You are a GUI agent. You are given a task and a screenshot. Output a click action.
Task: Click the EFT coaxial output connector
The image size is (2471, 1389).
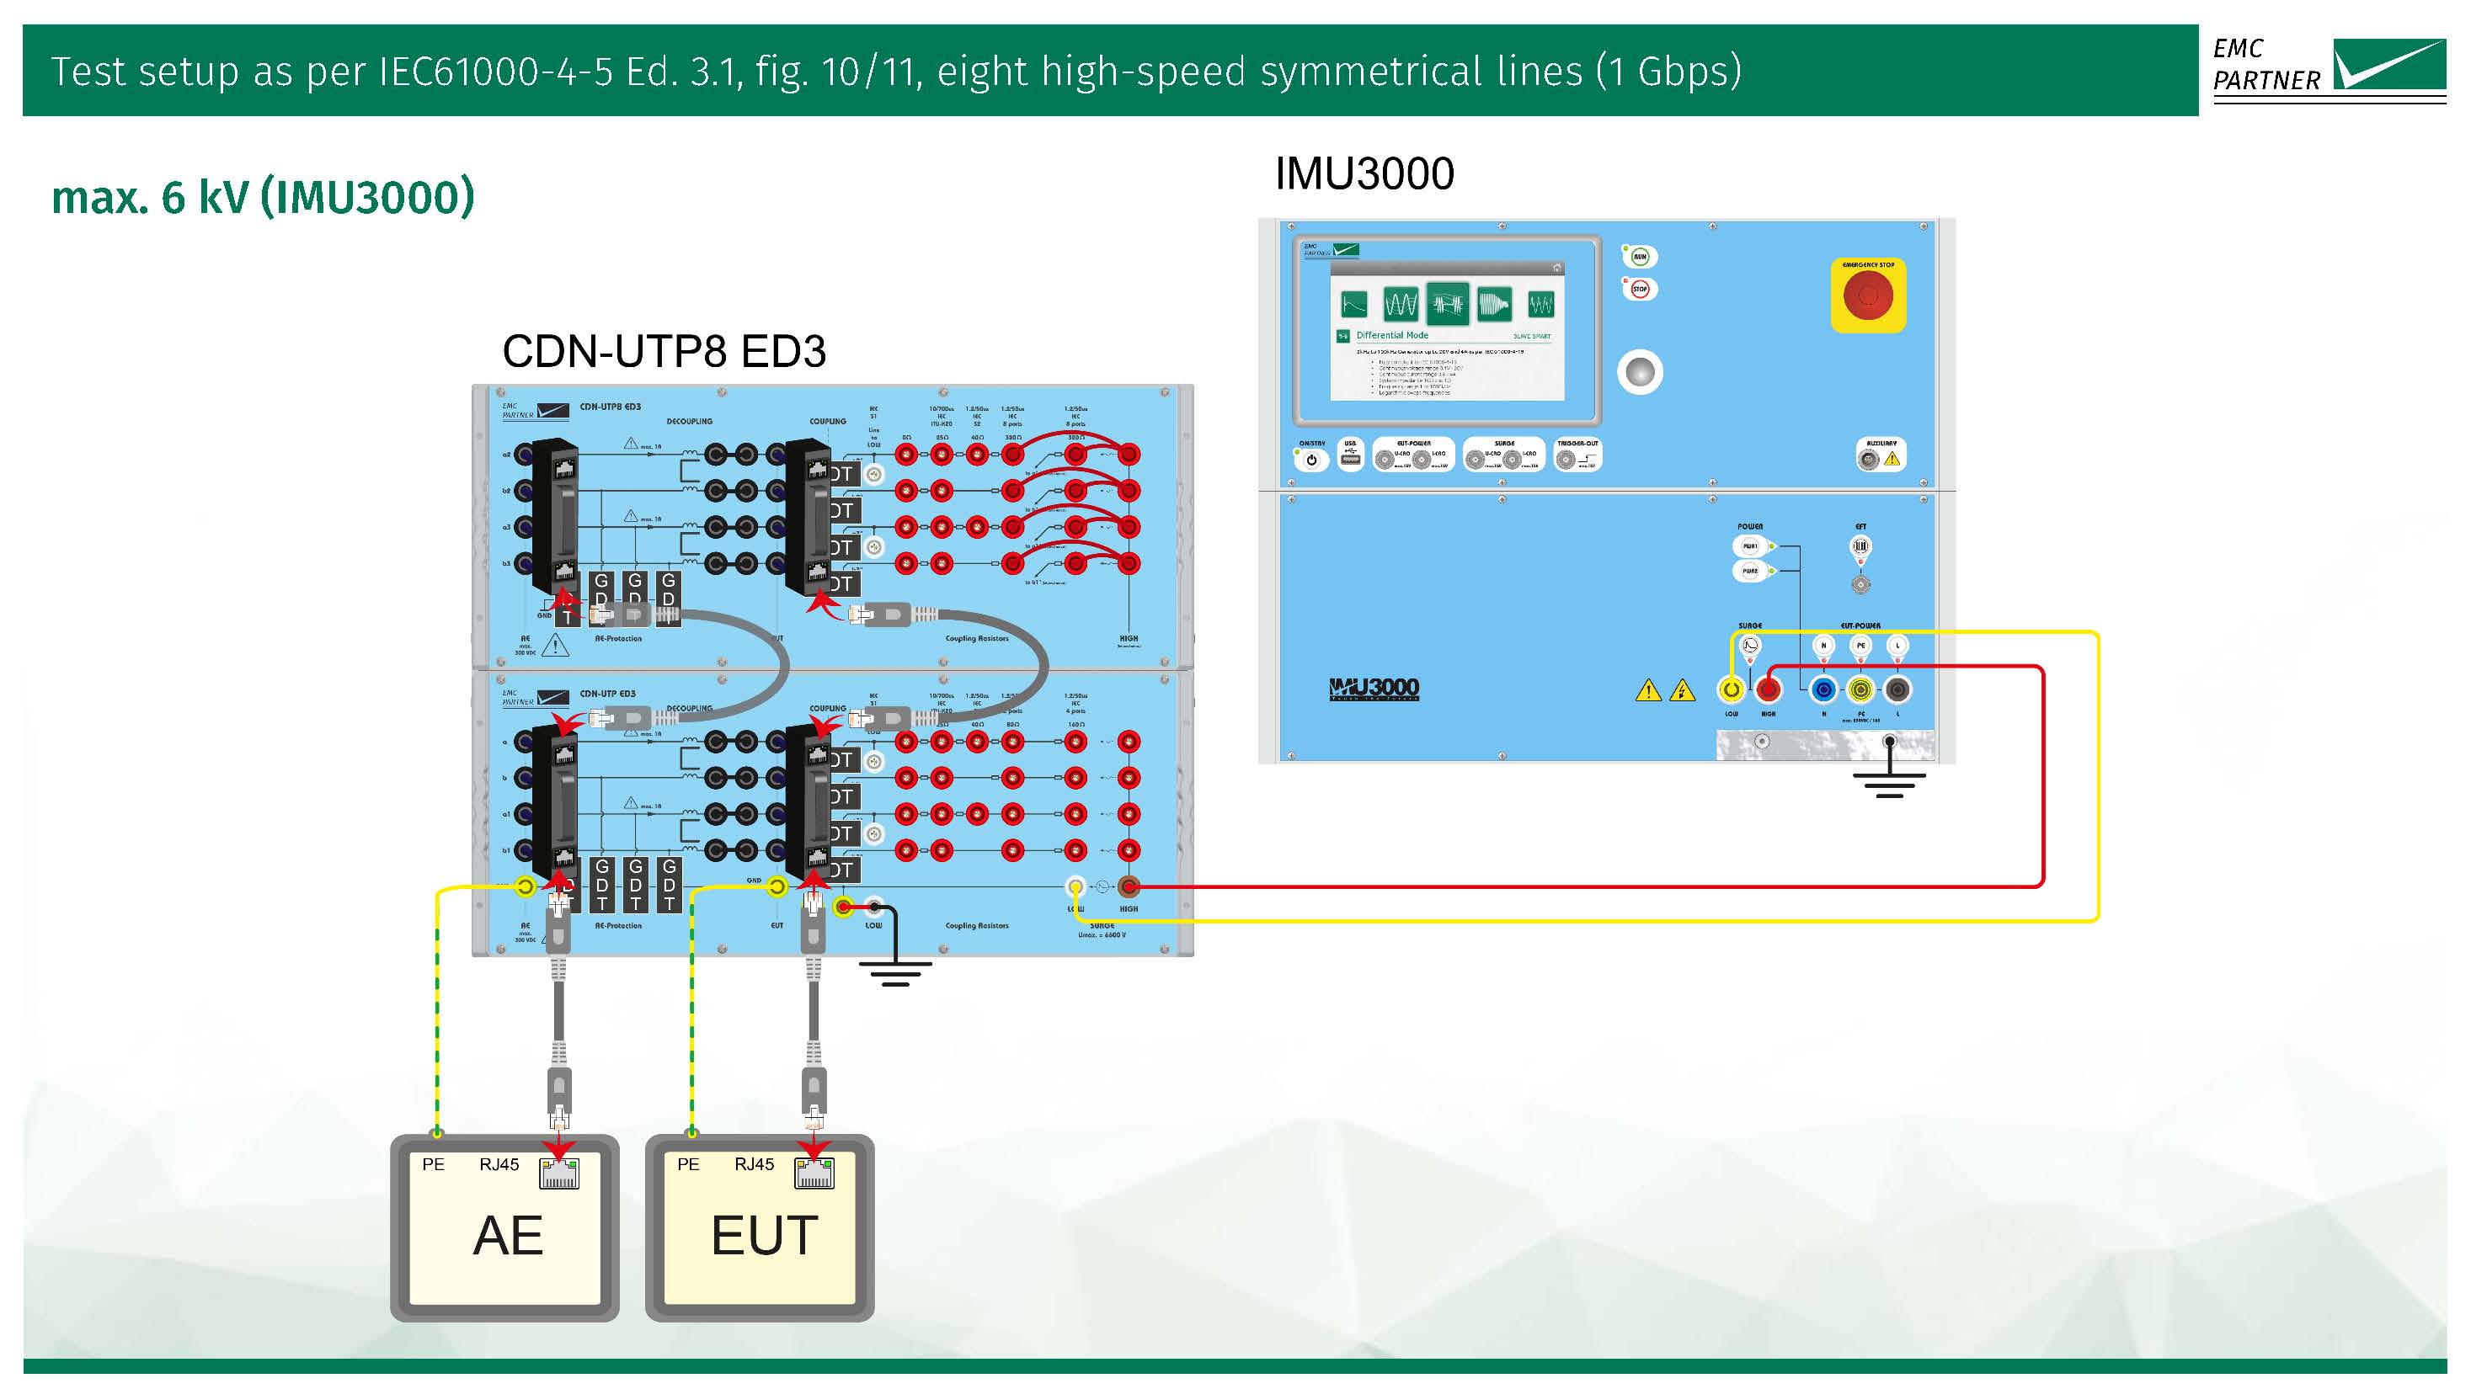click(1860, 583)
